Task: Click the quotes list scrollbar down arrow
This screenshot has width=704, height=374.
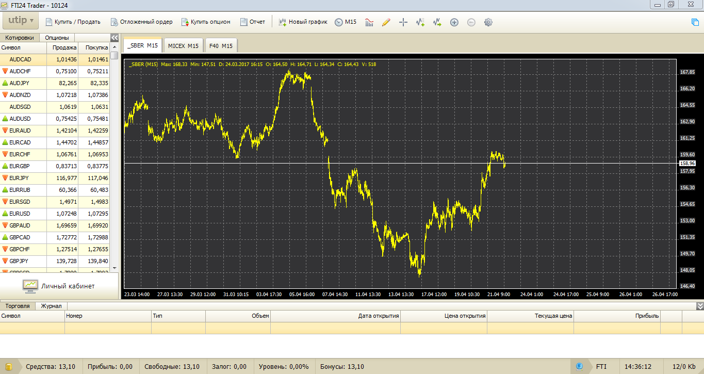Action: (114, 268)
